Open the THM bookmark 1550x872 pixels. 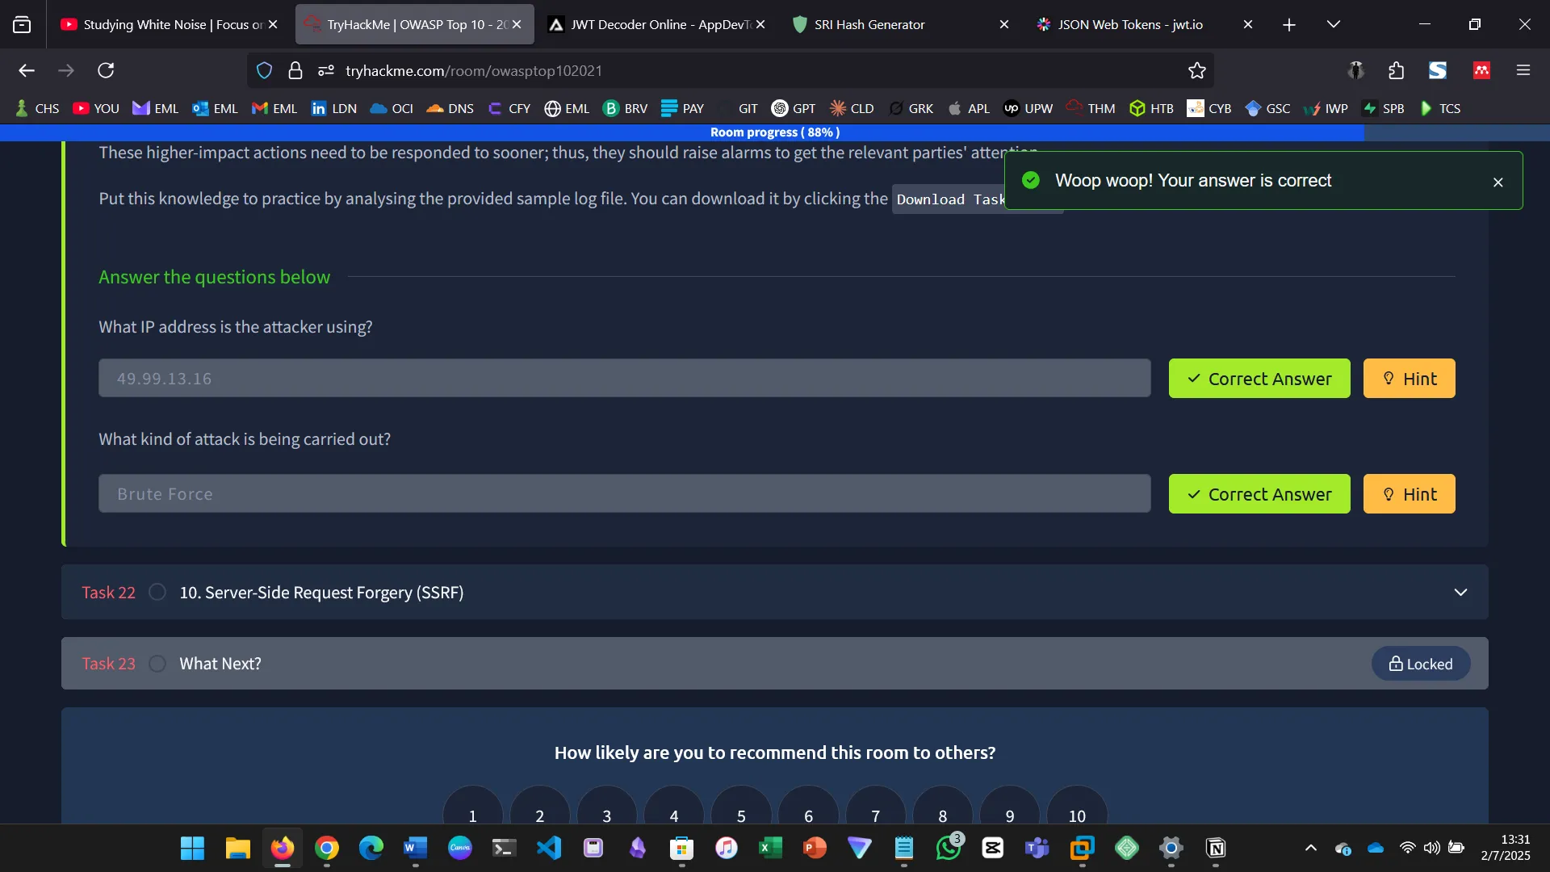coord(1091,108)
